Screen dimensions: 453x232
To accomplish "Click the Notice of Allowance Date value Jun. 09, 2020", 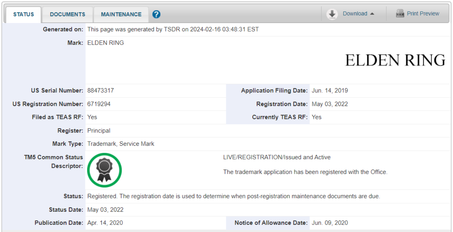I will (x=330, y=223).
